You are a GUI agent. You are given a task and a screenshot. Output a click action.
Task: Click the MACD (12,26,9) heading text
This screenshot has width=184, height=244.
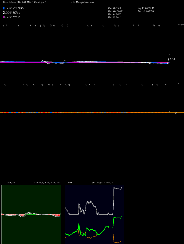pyautogui.click(x=34, y=183)
